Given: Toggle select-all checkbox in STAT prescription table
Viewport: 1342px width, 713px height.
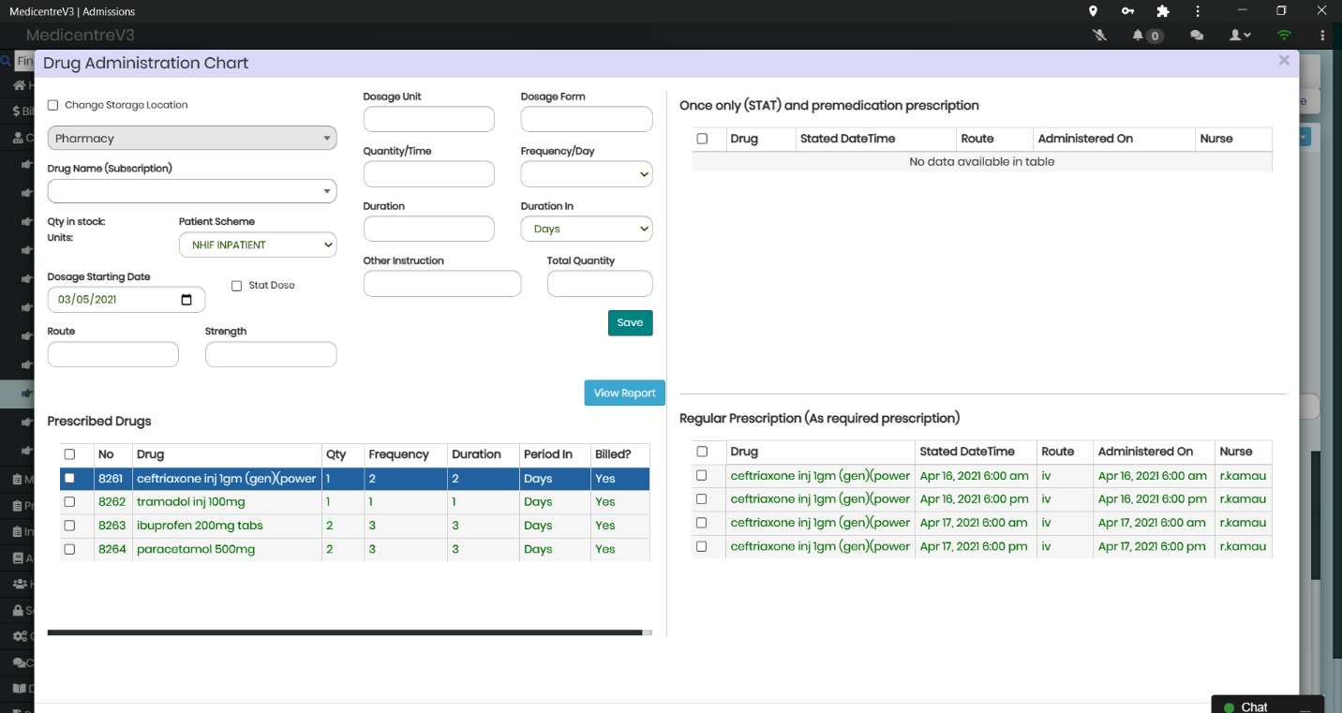Looking at the screenshot, I should [702, 139].
